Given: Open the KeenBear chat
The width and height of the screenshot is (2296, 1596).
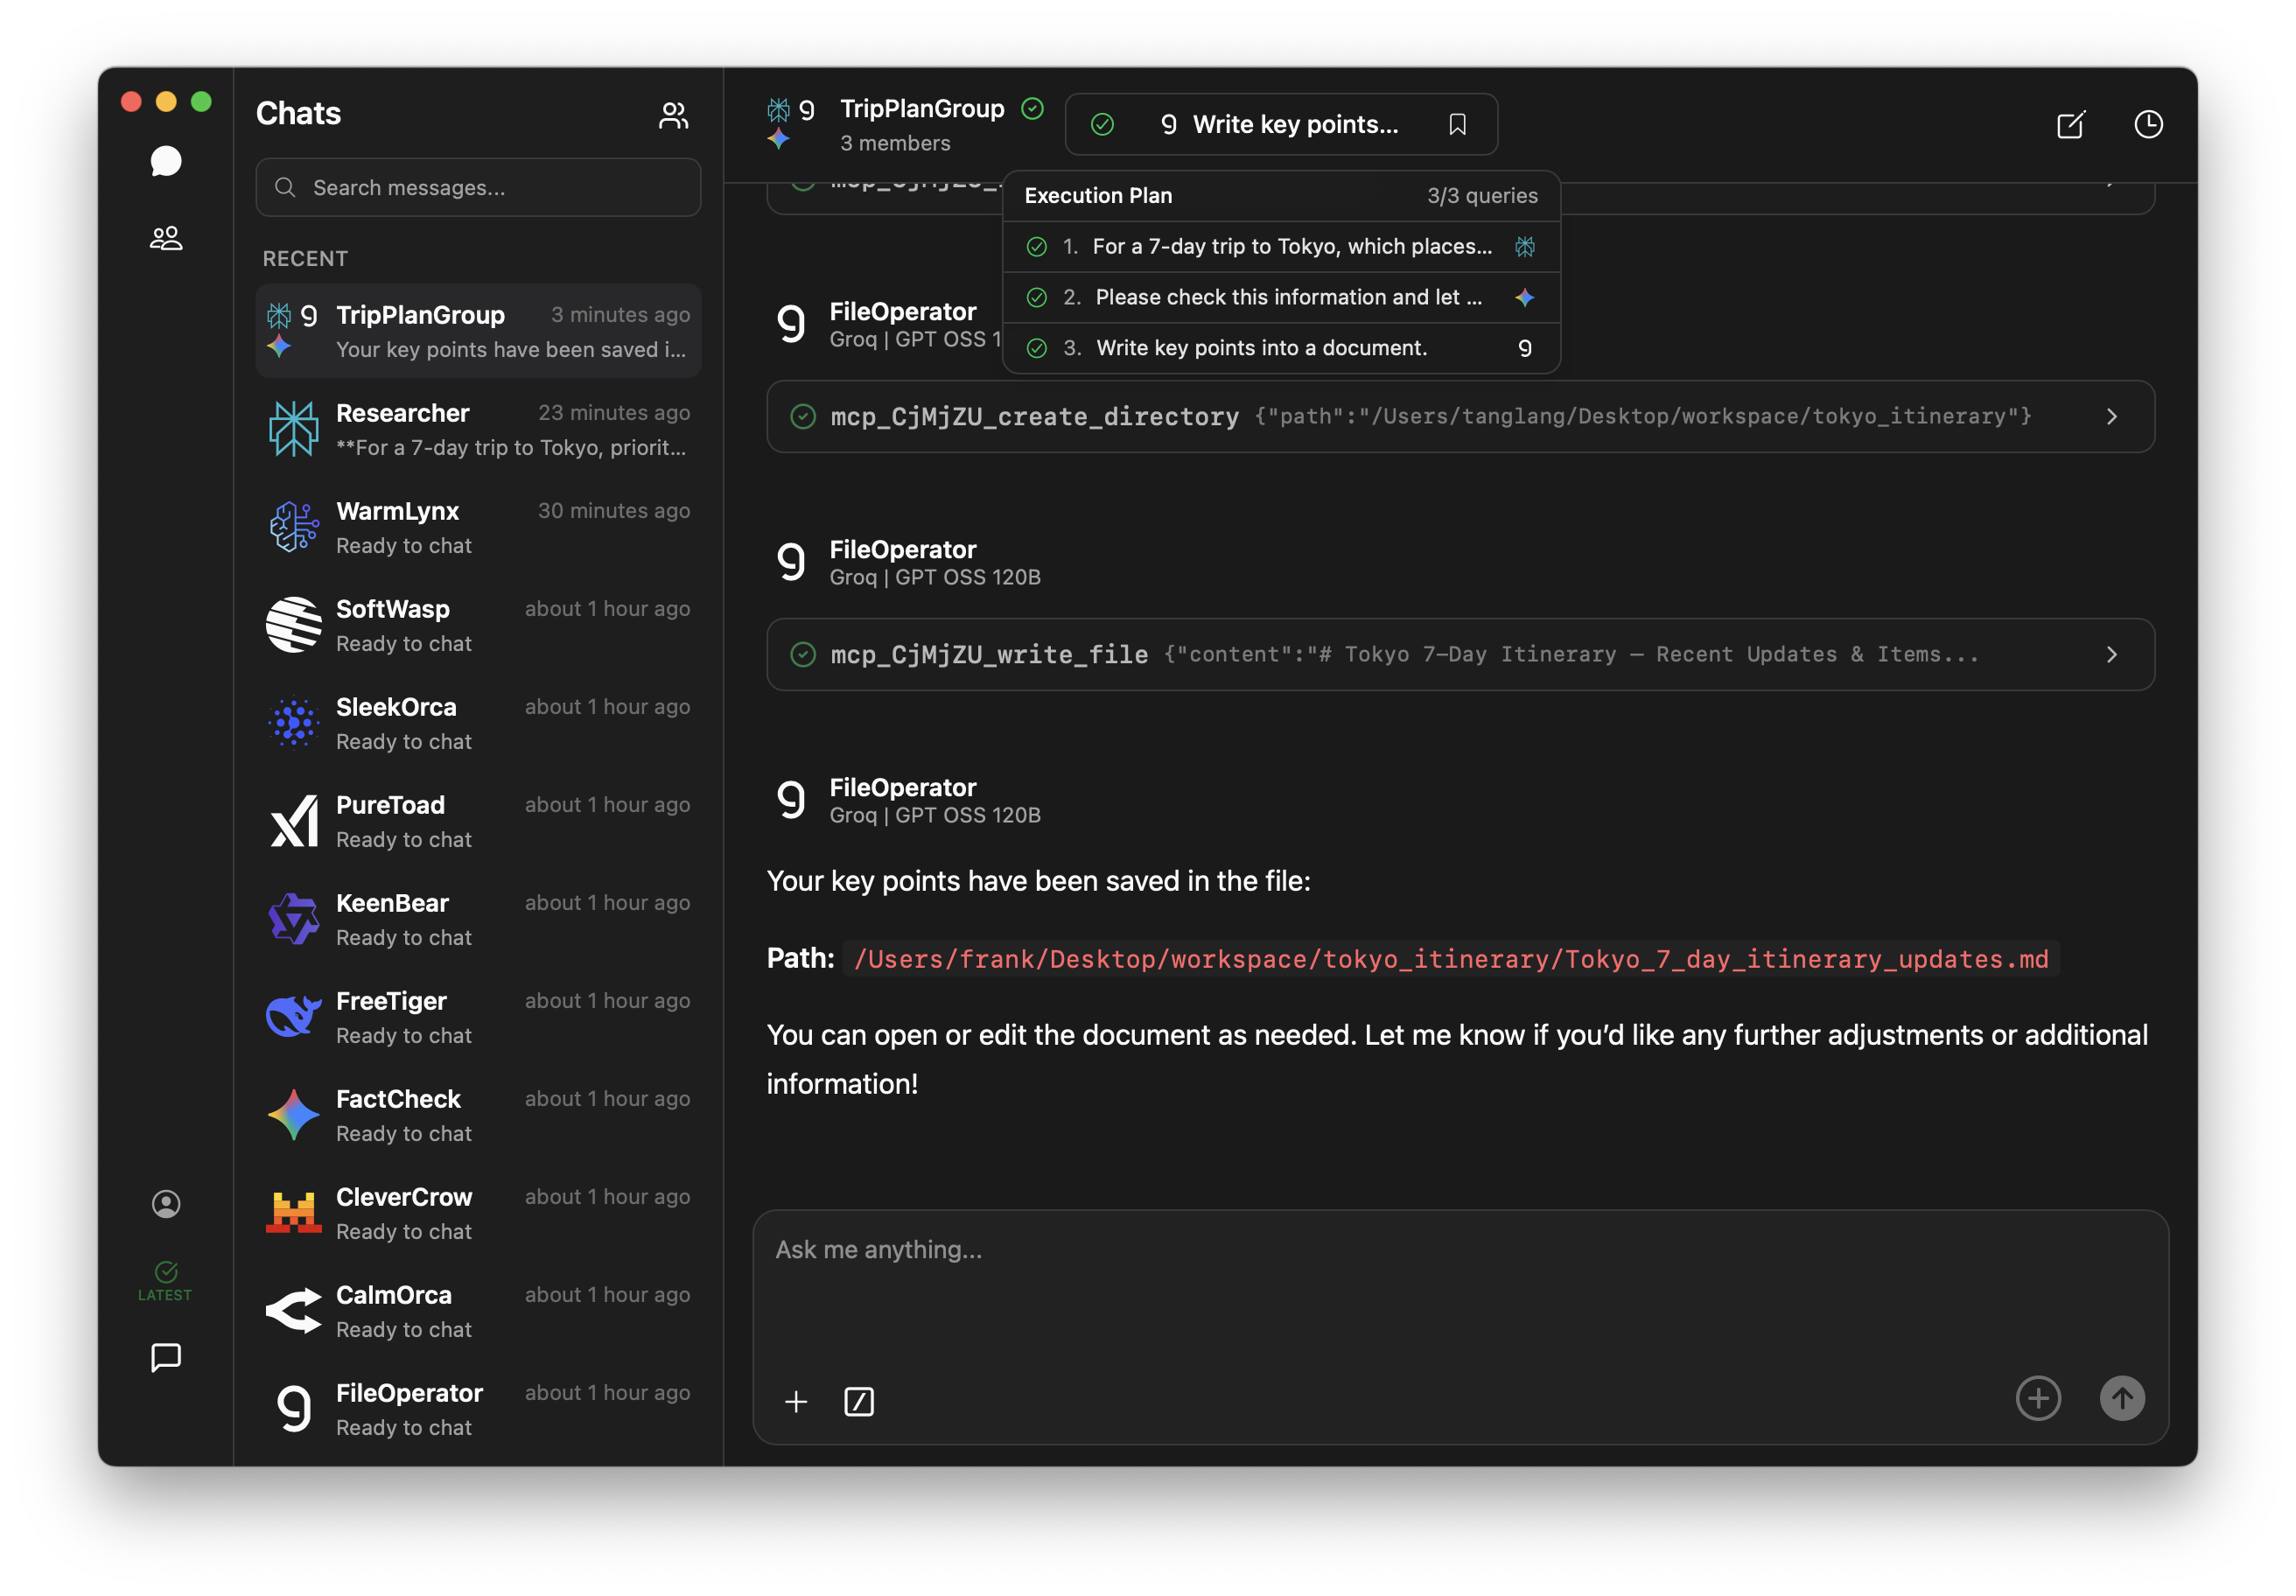Looking at the screenshot, I should tap(478, 919).
